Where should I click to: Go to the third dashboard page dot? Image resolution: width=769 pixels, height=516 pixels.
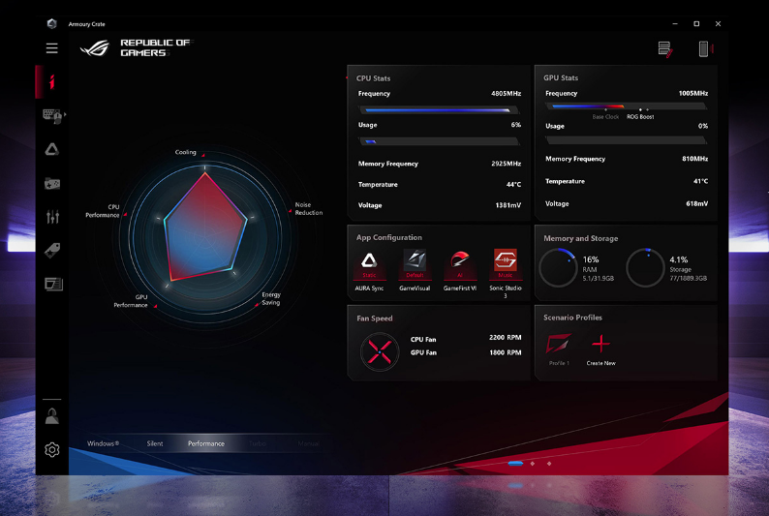click(549, 463)
